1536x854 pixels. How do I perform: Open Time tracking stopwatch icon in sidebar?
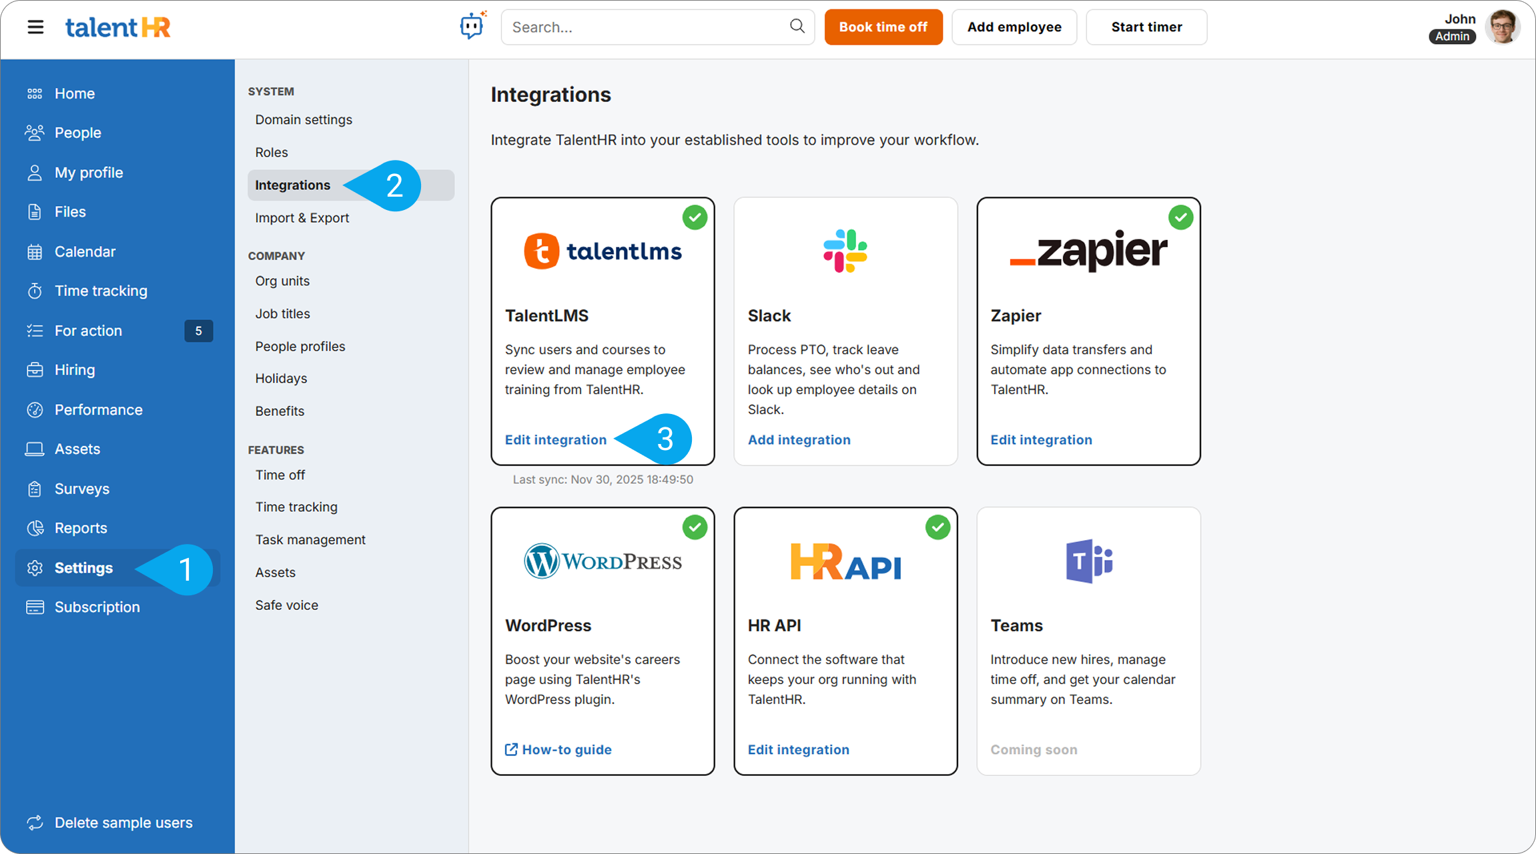tap(35, 291)
